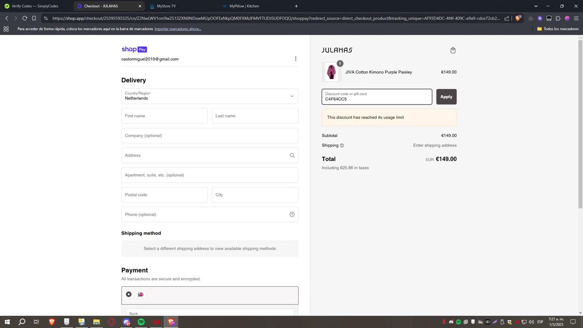Open the apps grid icon in bookmarks bar

[6, 29]
